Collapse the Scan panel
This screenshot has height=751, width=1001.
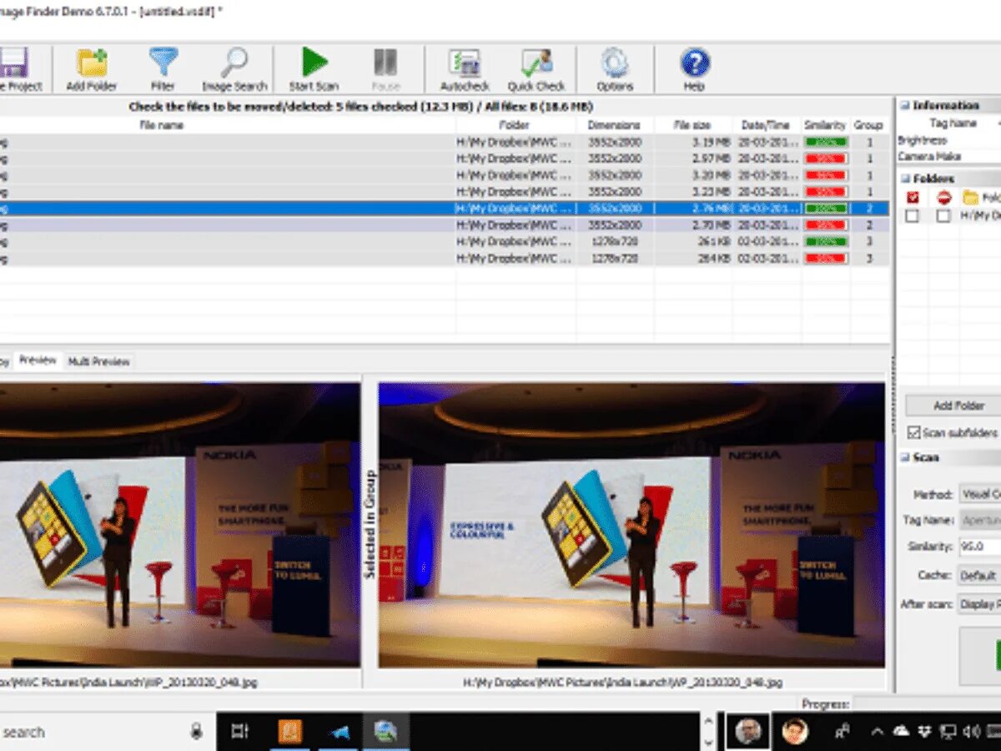905,457
